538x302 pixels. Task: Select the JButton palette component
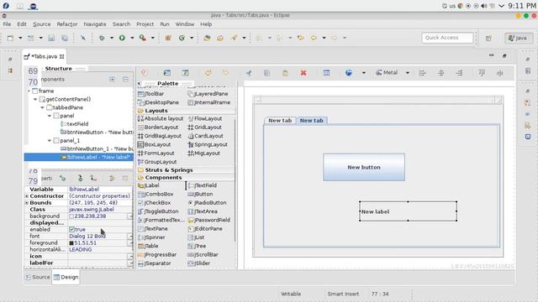200,194
